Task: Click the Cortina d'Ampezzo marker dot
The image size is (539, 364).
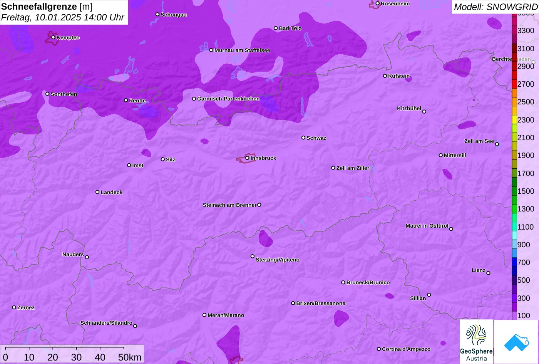Action: pyautogui.click(x=379, y=349)
